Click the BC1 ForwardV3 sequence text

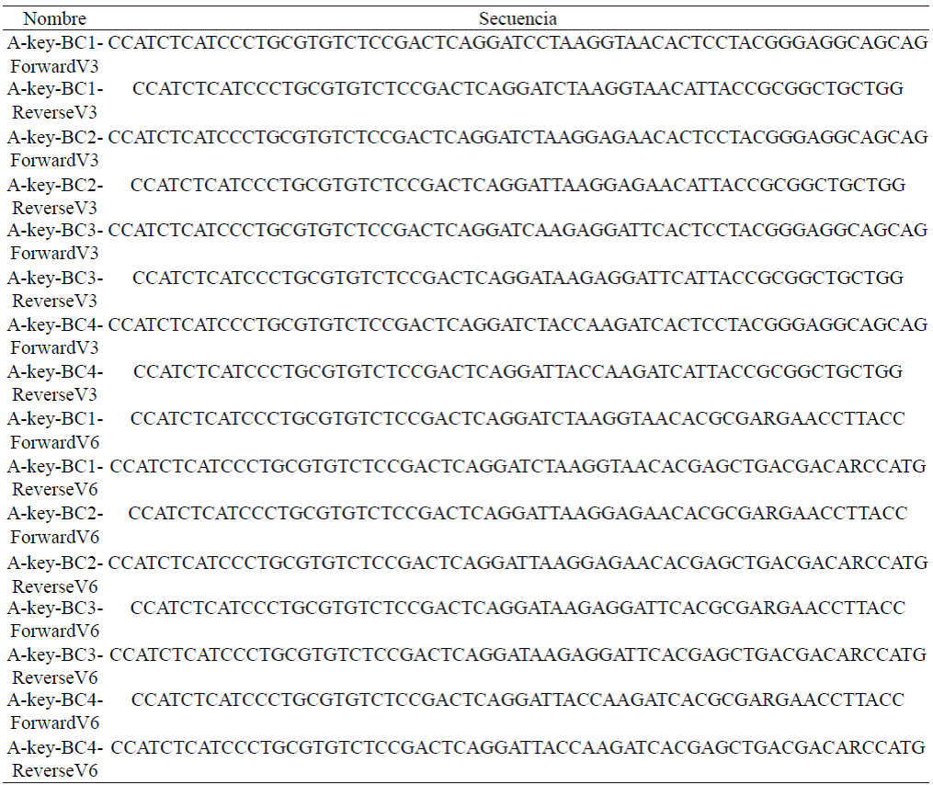click(518, 43)
